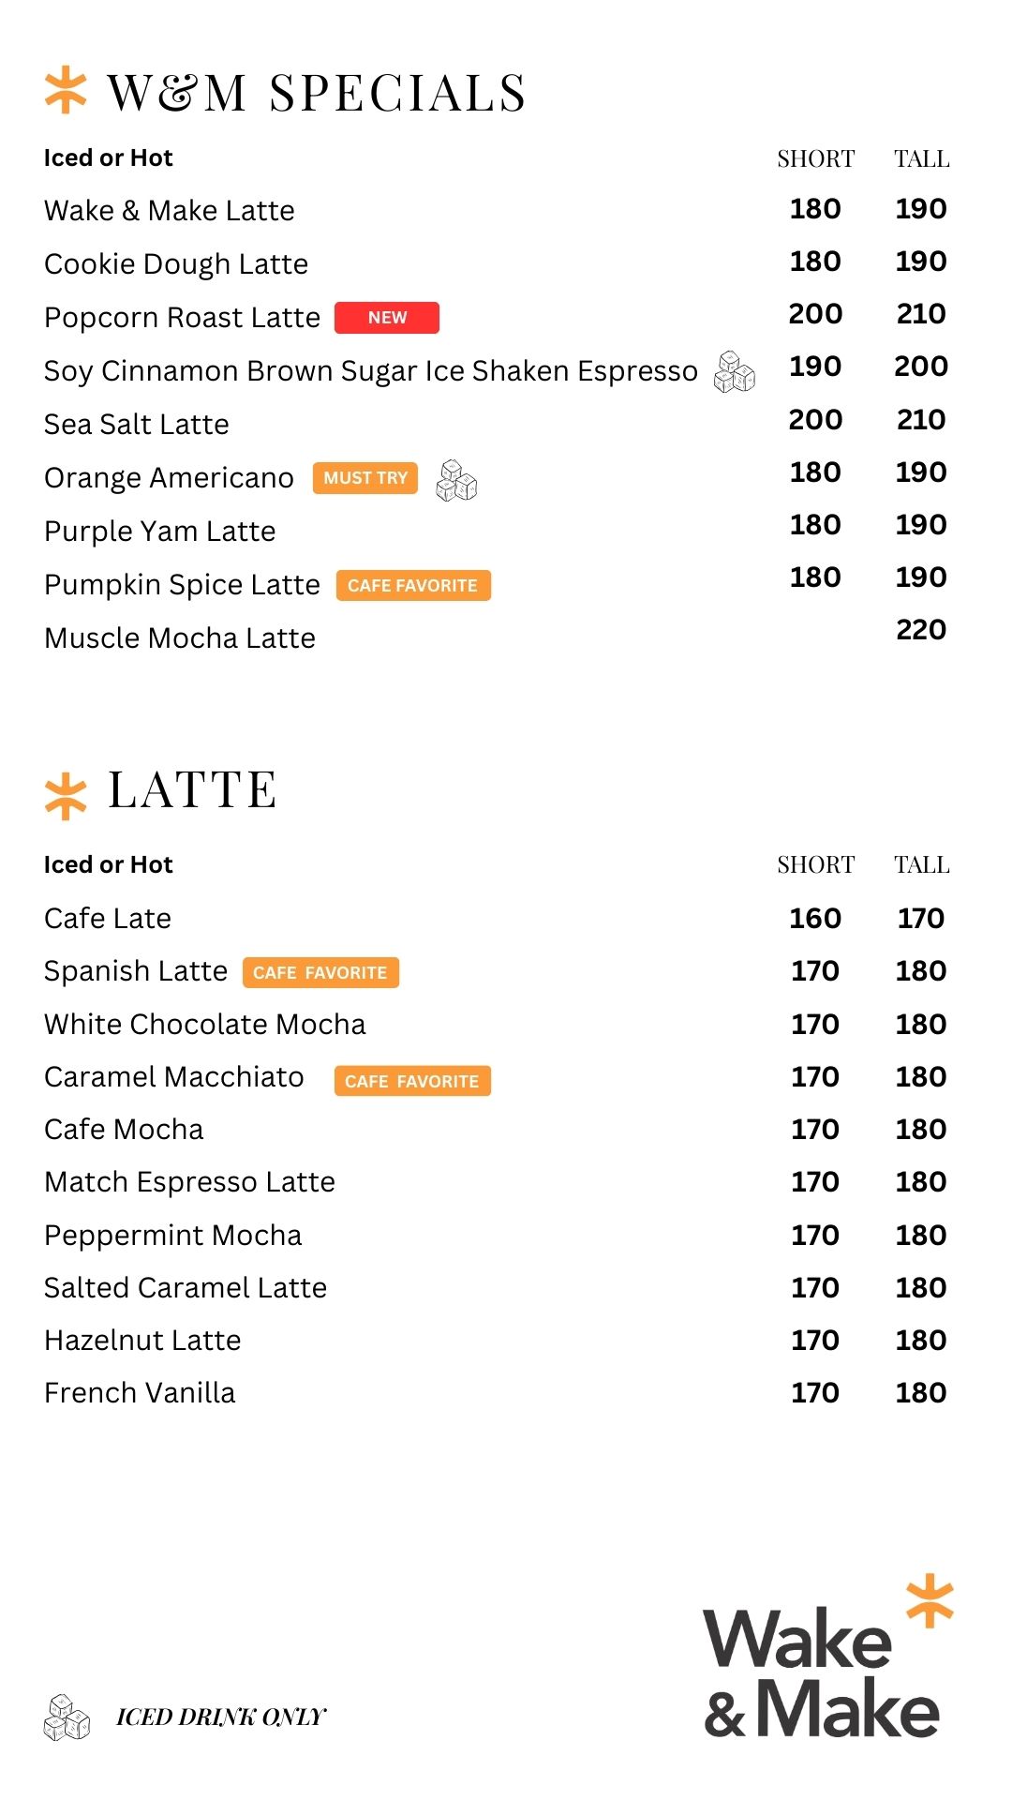Click the red NEW badge
The image size is (1012, 1800).
point(387,318)
